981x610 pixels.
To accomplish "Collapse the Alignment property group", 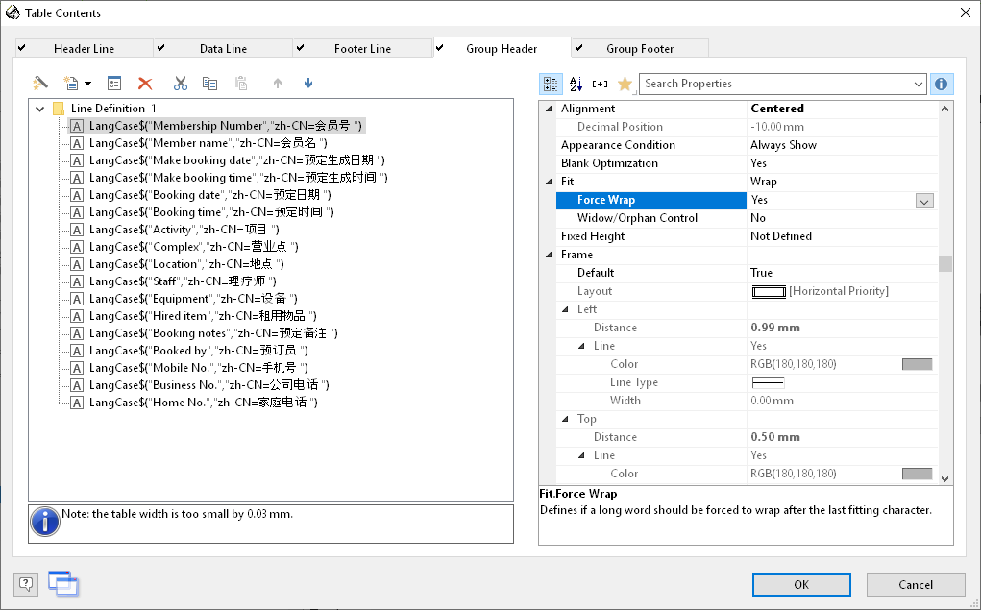I will [549, 109].
